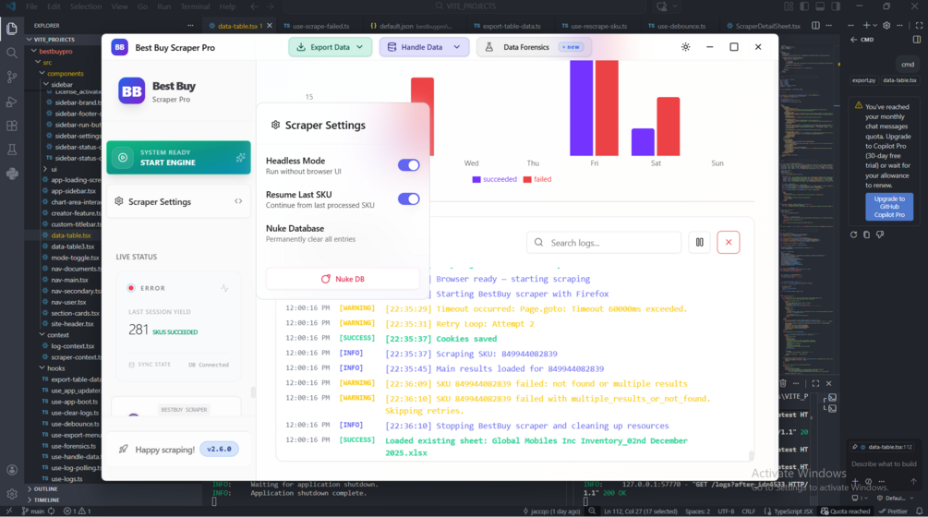Click Search logs input field
Viewport: 928px width, 517px height.
point(604,243)
